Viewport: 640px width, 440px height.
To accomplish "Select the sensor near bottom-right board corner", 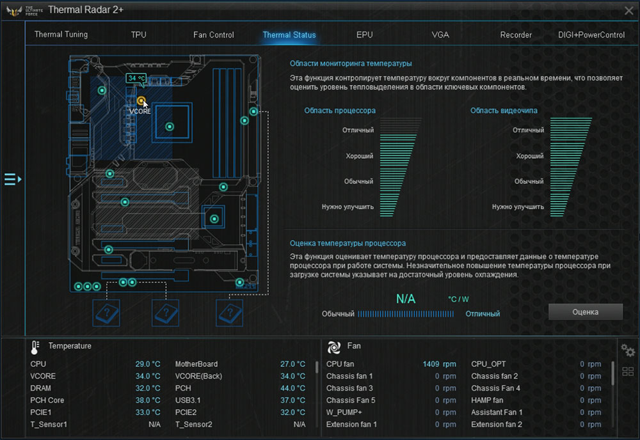I will click(239, 282).
